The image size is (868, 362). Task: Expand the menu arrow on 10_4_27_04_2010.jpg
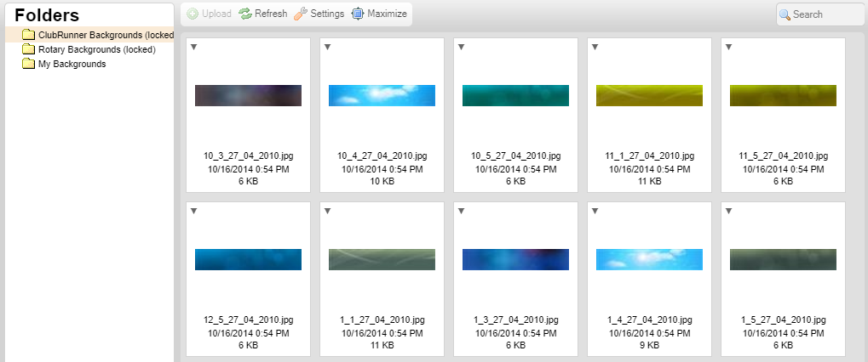(327, 48)
